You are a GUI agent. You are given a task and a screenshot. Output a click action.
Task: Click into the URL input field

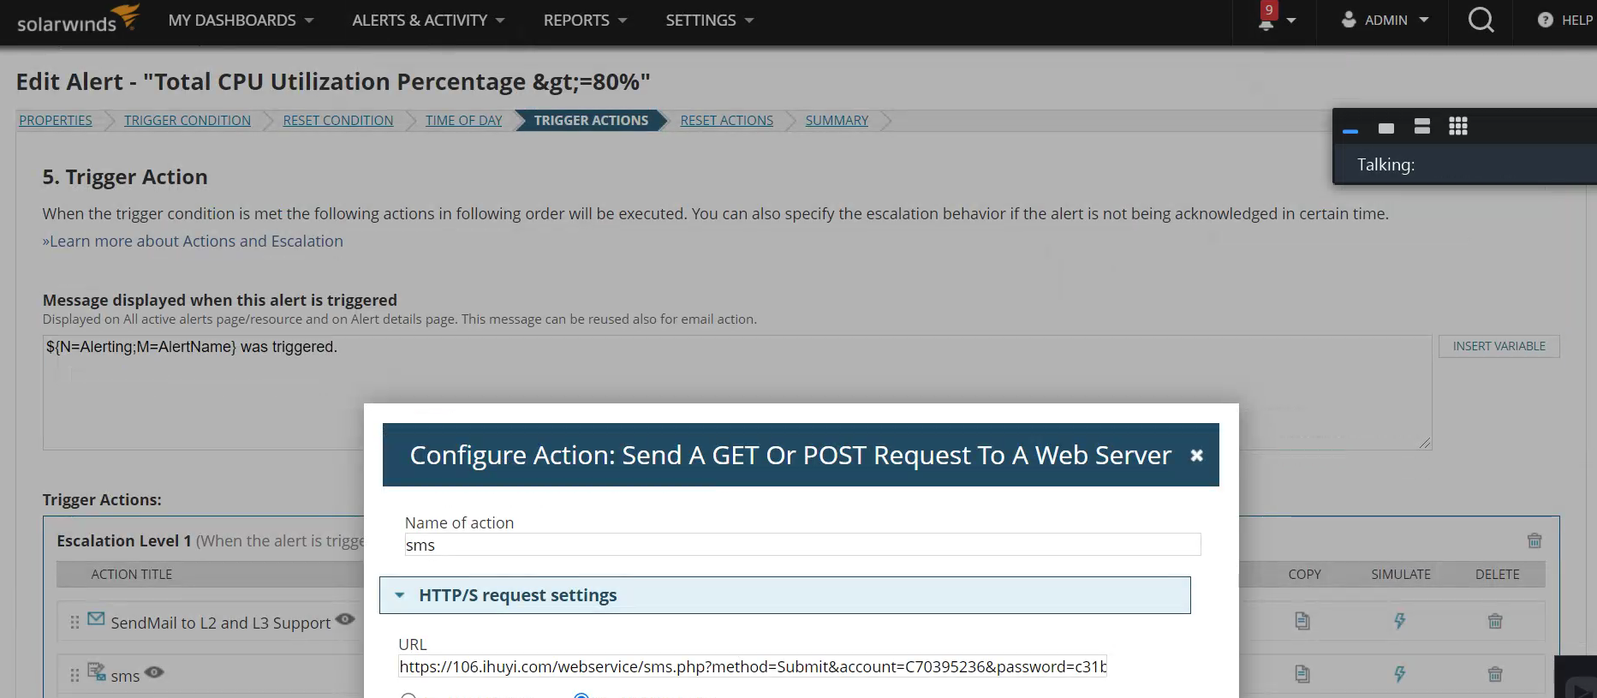tap(752, 666)
